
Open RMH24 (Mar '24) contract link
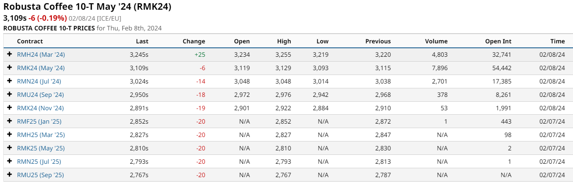[41, 55]
